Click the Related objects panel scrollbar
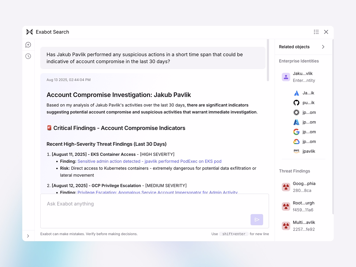The width and height of the screenshot is (356, 267). click(x=333, y=127)
